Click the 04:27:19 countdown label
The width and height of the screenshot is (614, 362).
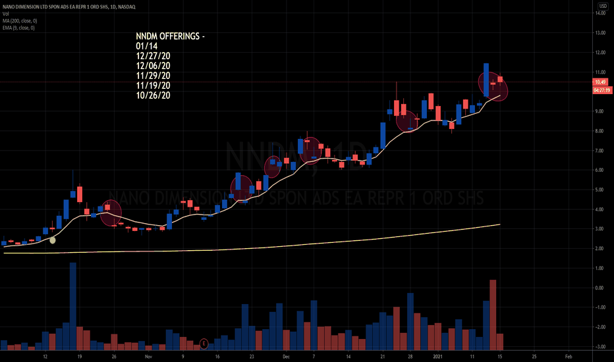[x=602, y=90]
